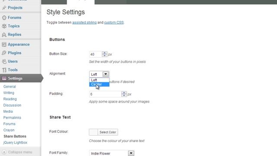Choose Left alignment option
Image resolution: width=277 pixels, height=156 pixels.
(99, 80)
